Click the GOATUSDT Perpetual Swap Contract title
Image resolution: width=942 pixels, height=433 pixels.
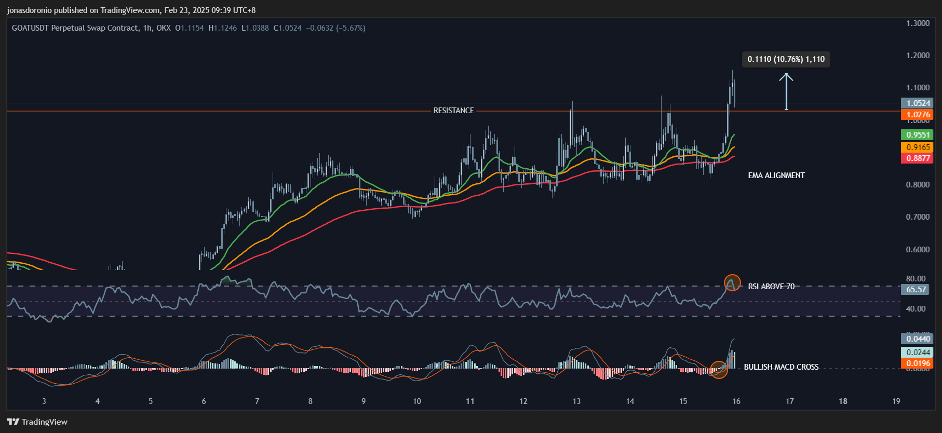(x=75, y=28)
